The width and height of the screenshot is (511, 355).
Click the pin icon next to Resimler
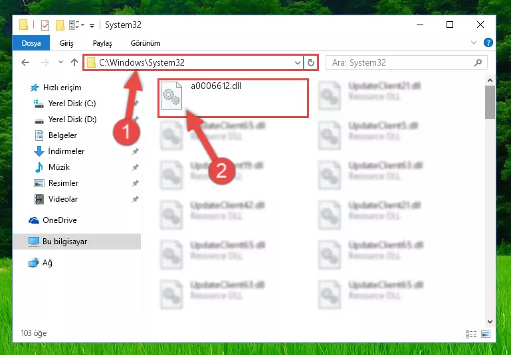(135, 184)
